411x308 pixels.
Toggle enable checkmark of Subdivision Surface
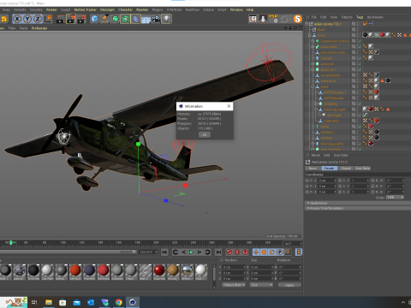pos(360,41)
